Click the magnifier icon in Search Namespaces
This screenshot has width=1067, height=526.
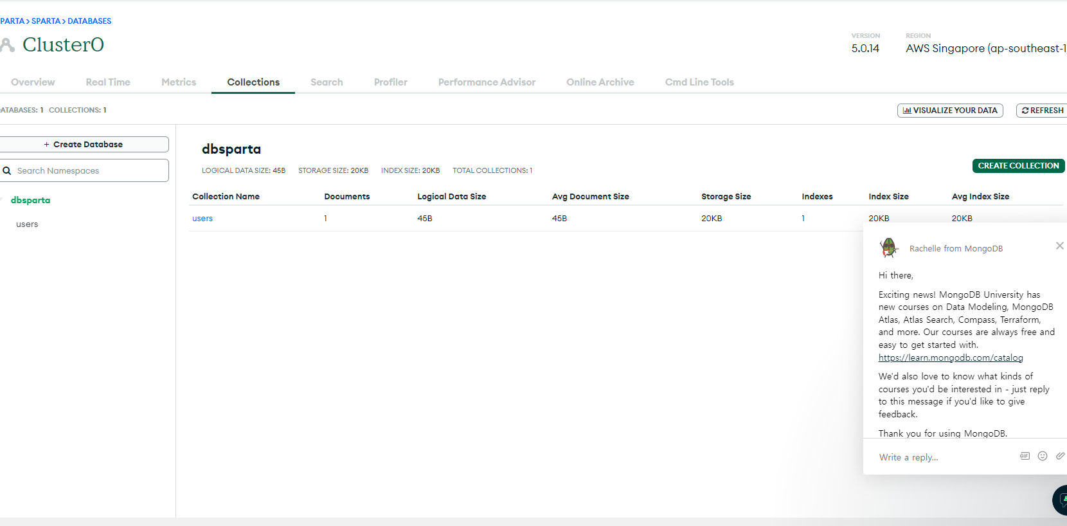(7, 170)
